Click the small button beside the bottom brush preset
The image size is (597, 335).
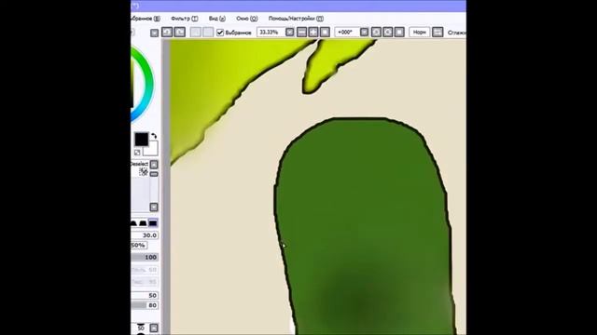point(154,328)
